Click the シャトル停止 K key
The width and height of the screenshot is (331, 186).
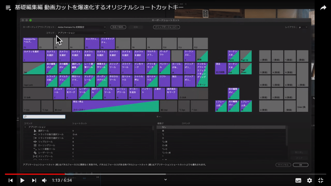140,81
